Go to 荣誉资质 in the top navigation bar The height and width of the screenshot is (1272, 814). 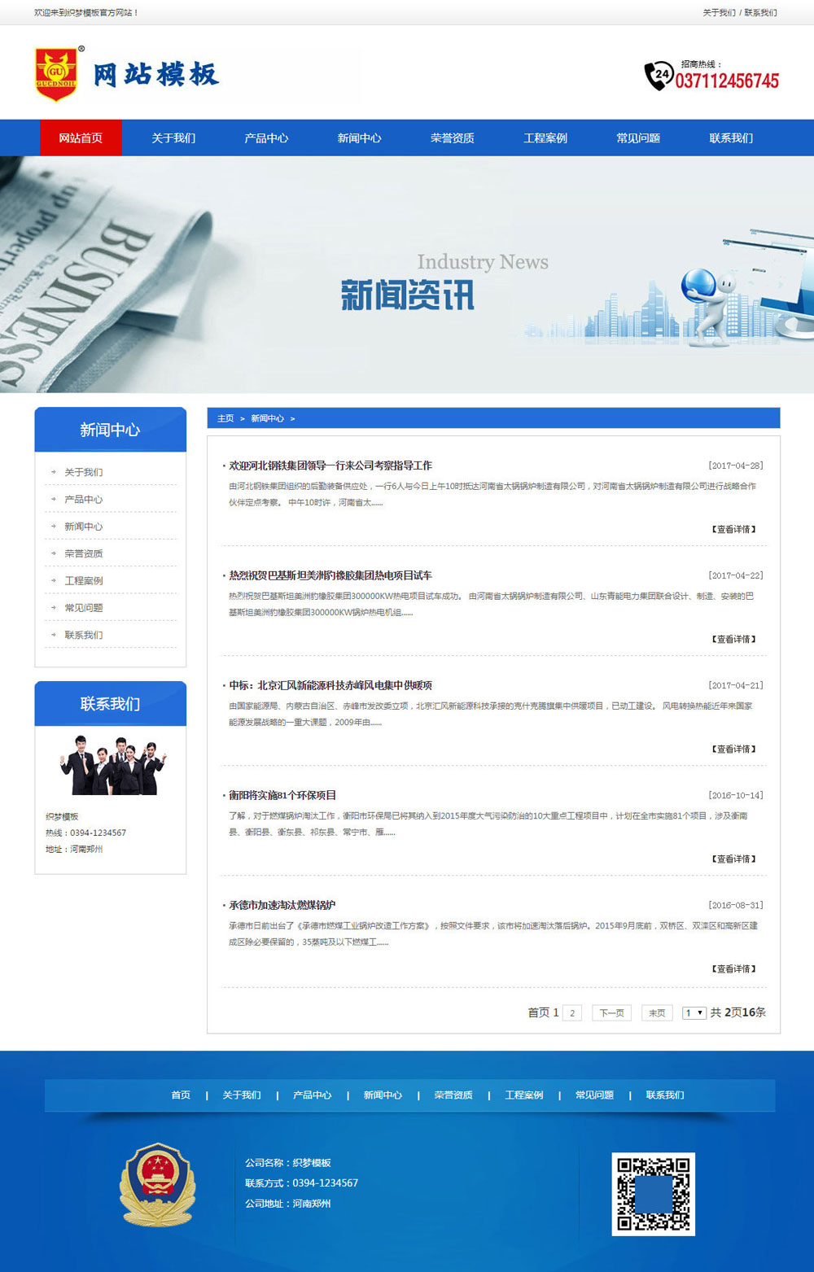(453, 138)
